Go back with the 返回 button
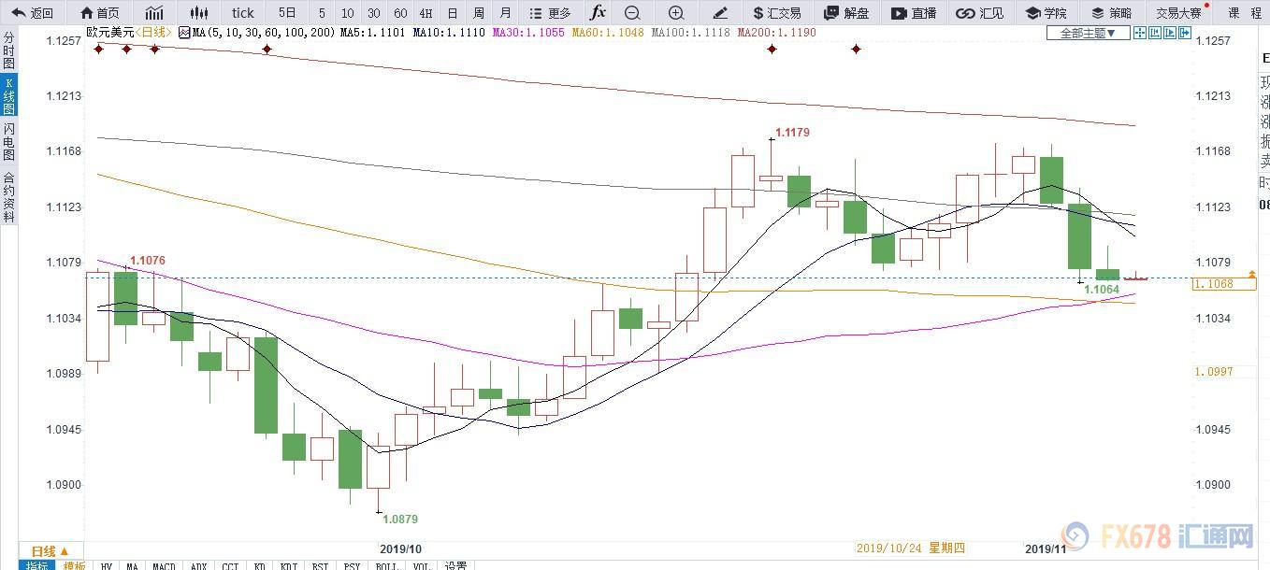Screen dimensions: 1270x570 coord(33,13)
